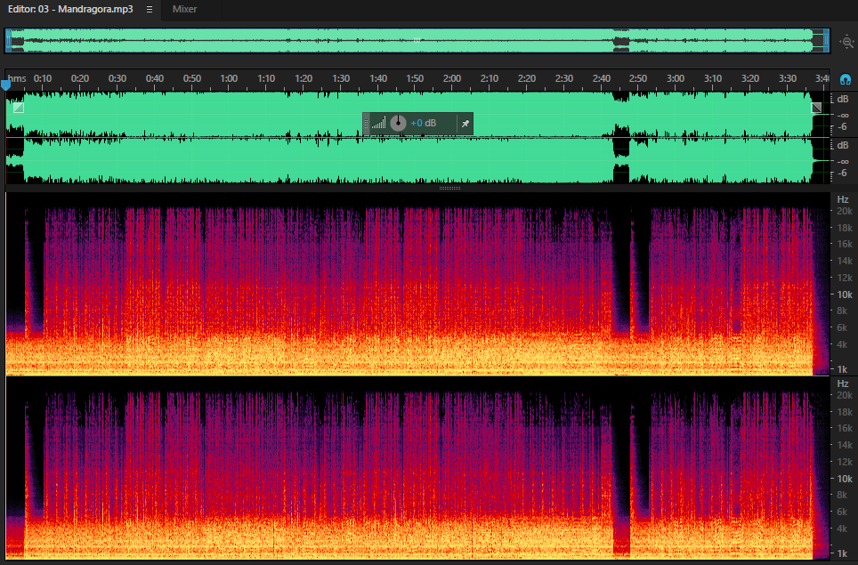Pin the volume HUD with the pushpin
The width and height of the screenshot is (858, 565).
(x=465, y=124)
